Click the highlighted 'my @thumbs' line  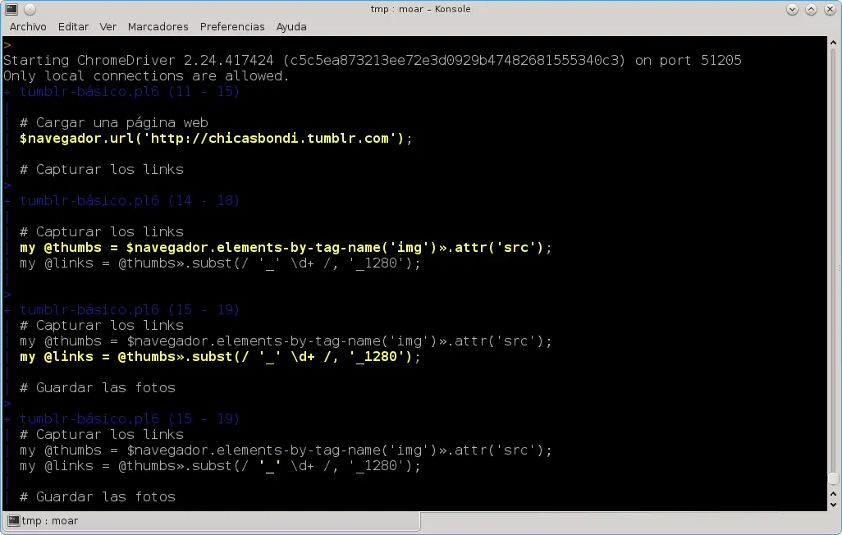[286, 248]
